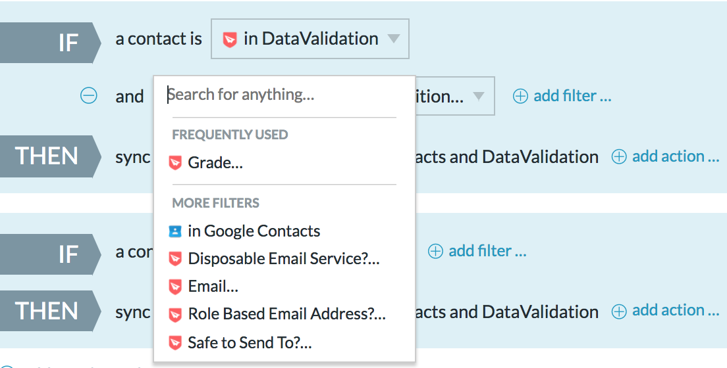Click the icon beside Safe to Send To
Image resolution: width=727 pixels, height=368 pixels.
tap(175, 343)
